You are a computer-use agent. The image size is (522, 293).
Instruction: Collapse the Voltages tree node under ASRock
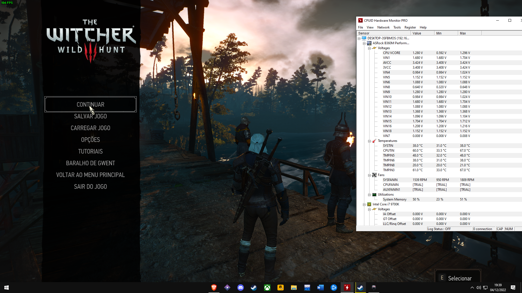(369, 48)
